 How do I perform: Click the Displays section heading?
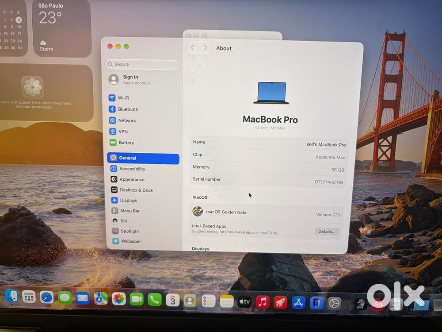pyautogui.click(x=200, y=249)
